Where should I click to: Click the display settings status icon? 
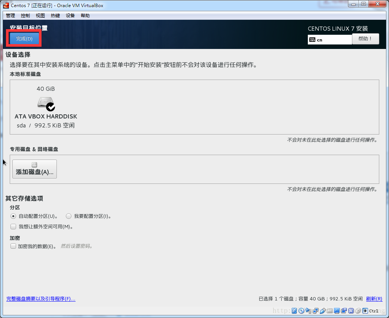point(337,311)
